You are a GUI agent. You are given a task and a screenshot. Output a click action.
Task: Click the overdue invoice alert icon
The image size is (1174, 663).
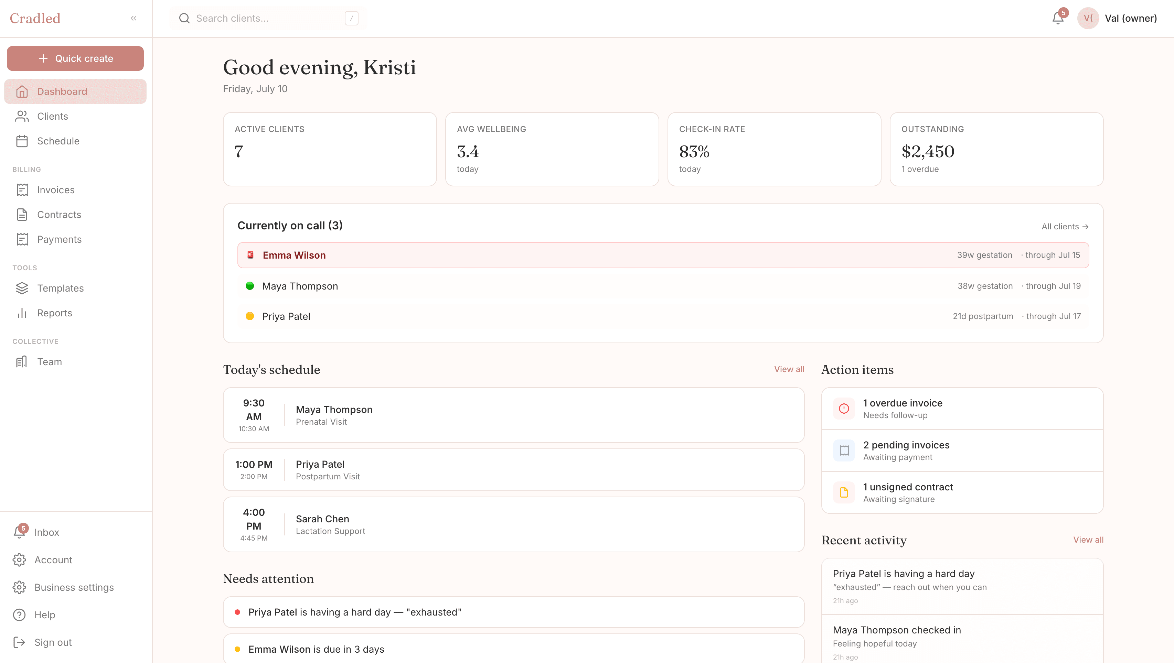click(844, 409)
